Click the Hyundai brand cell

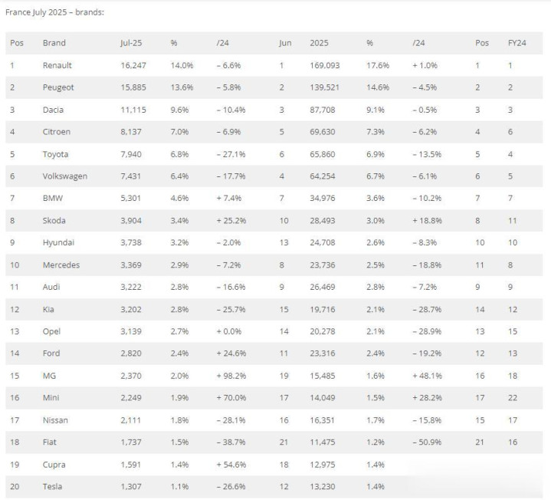[x=58, y=242]
